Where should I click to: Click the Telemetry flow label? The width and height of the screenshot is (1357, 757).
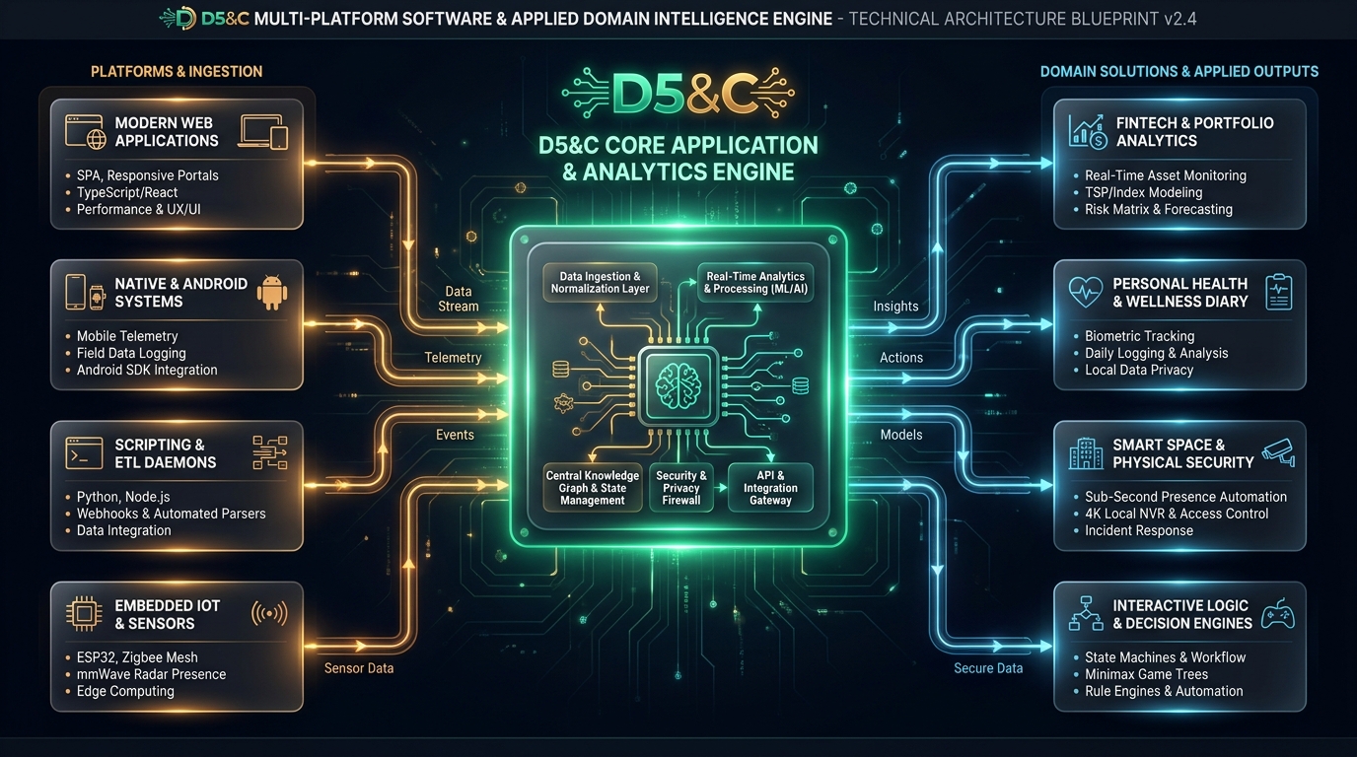[x=453, y=358]
